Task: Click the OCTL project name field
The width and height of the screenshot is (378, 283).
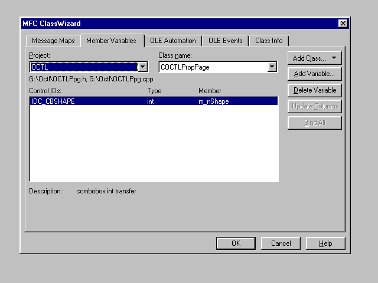Action: [x=83, y=67]
